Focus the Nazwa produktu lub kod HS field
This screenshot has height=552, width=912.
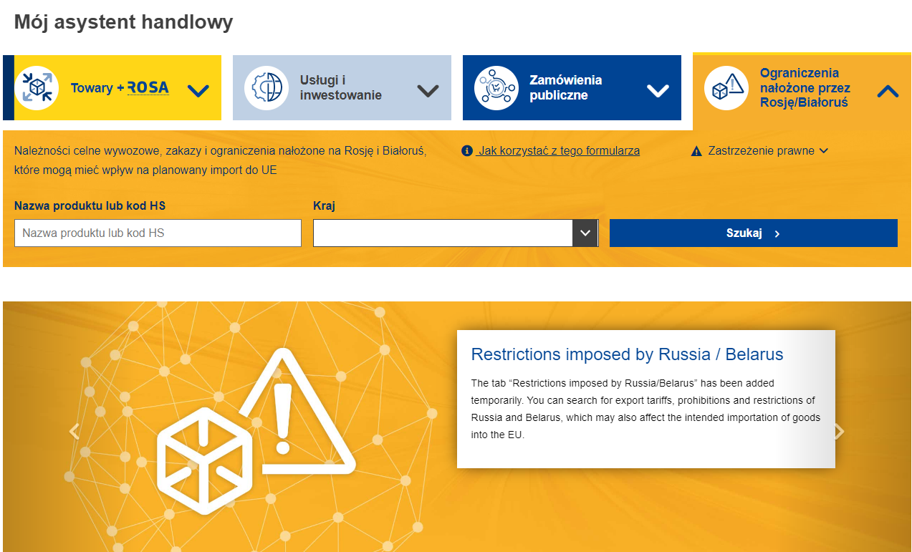pos(158,233)
